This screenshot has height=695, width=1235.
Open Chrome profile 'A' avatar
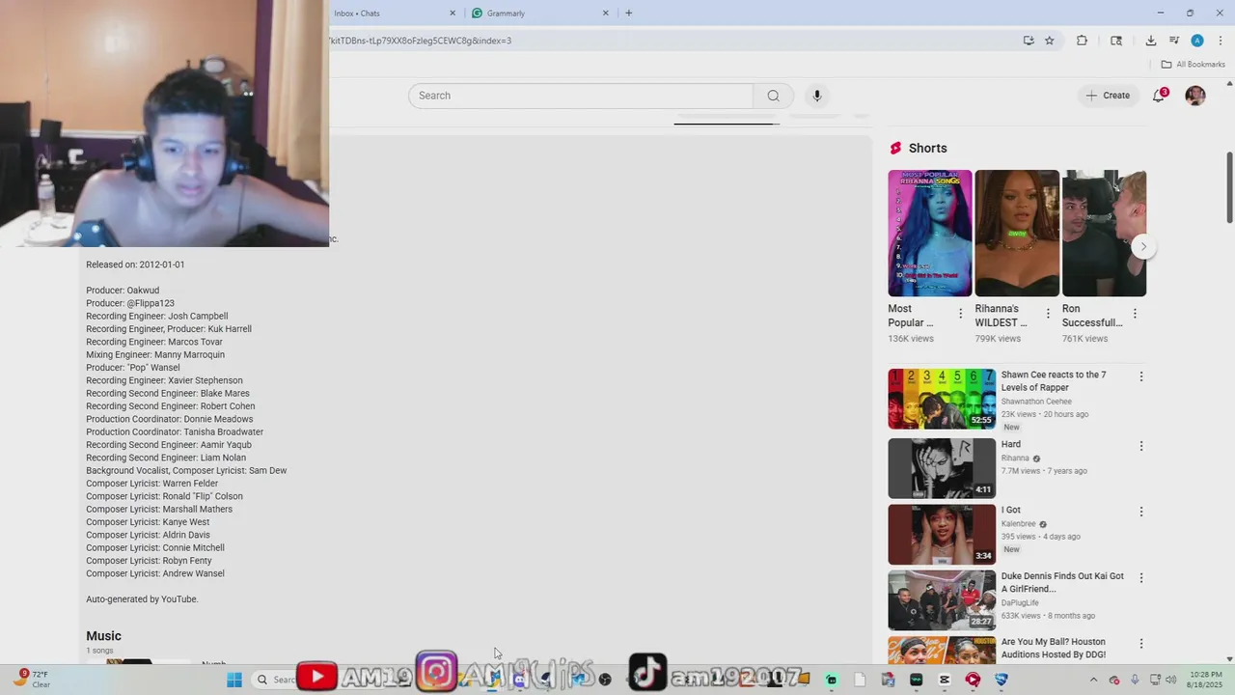1197,41
